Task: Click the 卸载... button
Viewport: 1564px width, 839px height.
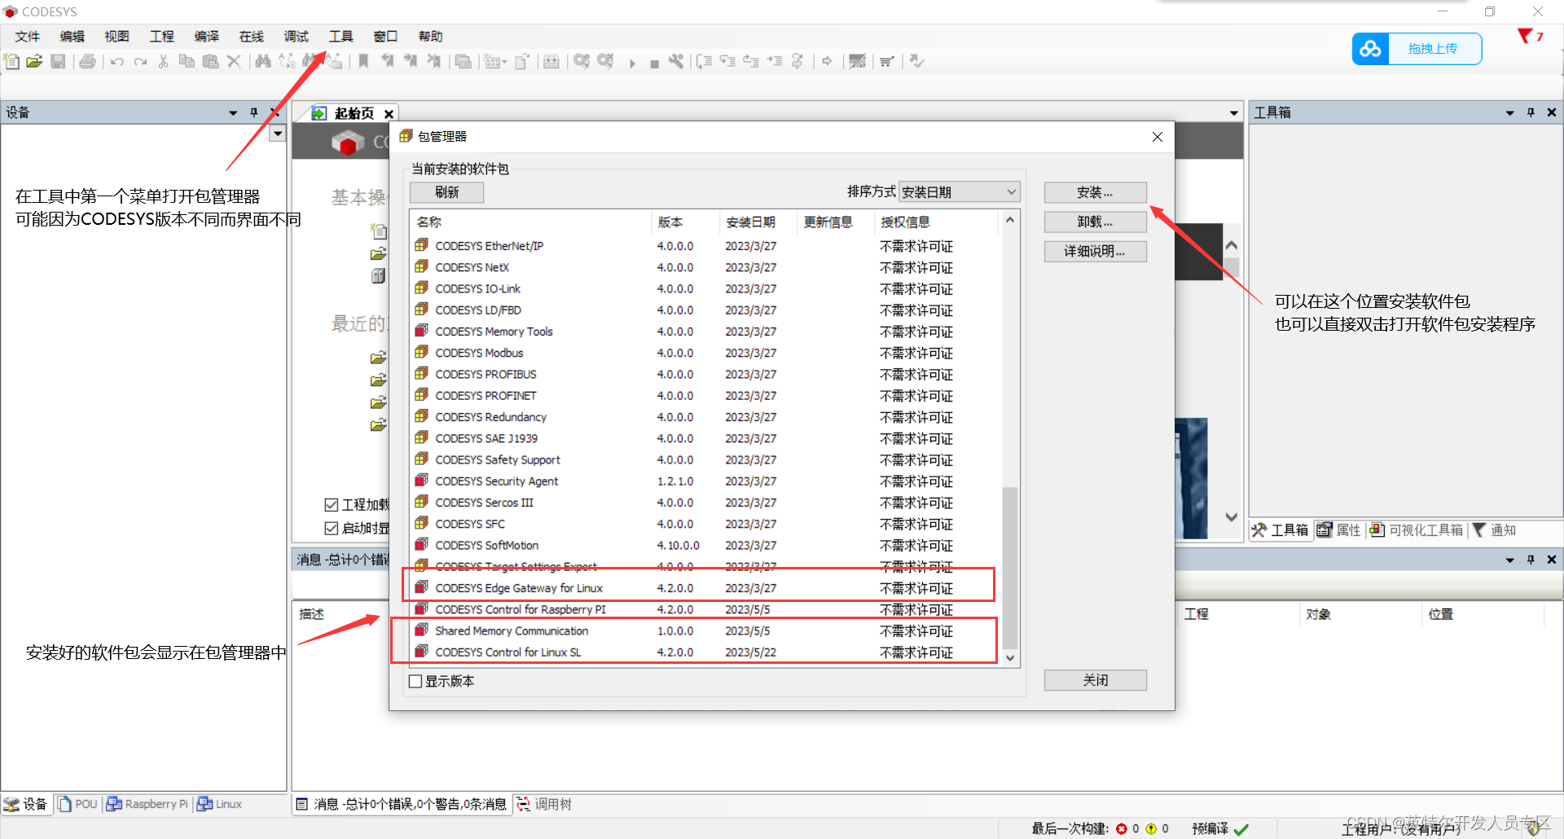Action: click(x=1095, y=222)
